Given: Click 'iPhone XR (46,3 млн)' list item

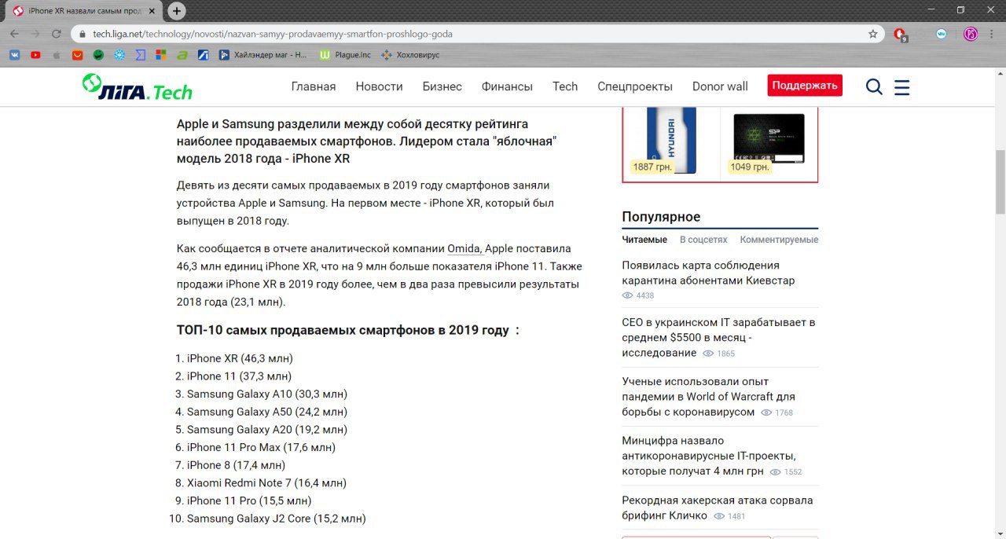Looking at the screenshot, I should 240,358.
